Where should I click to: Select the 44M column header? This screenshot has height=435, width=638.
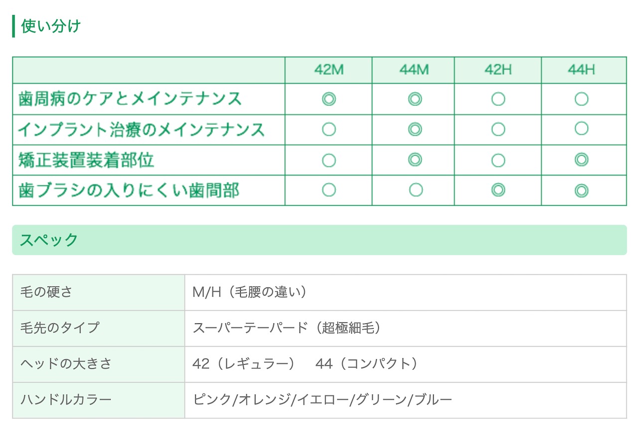pos(414,70)
